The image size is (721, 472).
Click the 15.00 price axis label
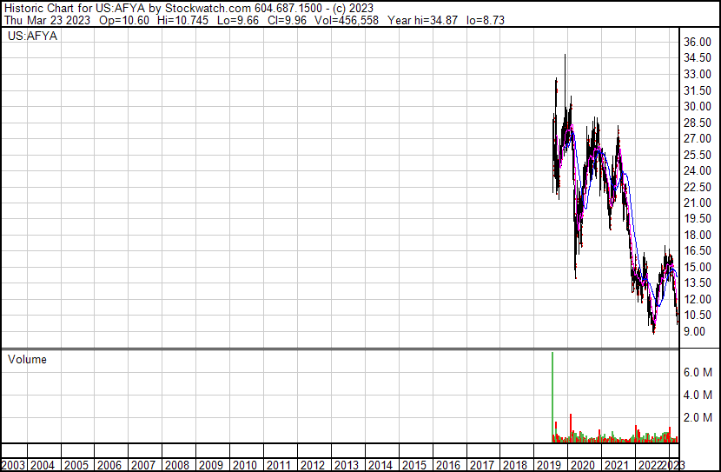coord(697,267)
